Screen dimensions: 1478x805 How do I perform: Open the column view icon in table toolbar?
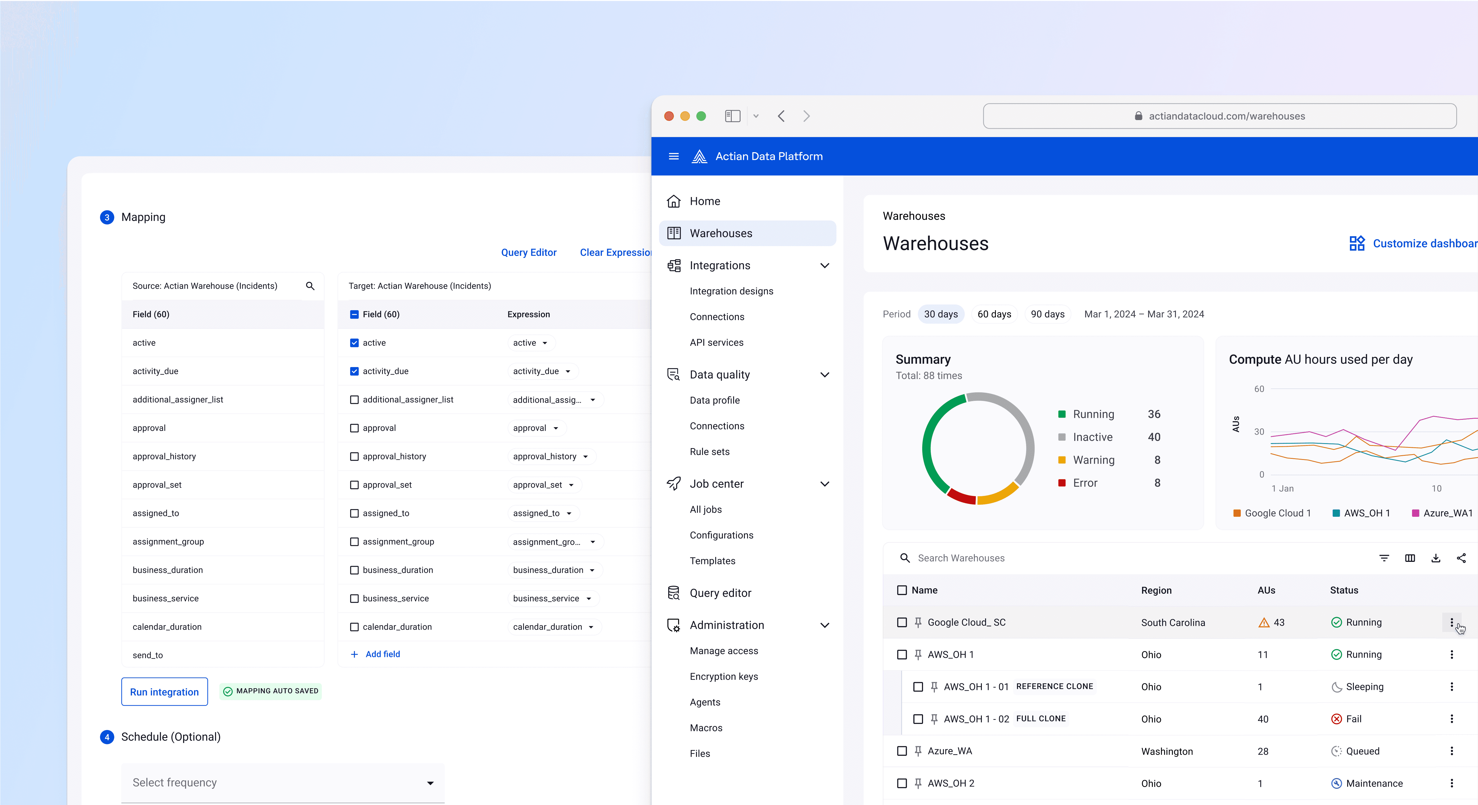(x=1410, y=558)
